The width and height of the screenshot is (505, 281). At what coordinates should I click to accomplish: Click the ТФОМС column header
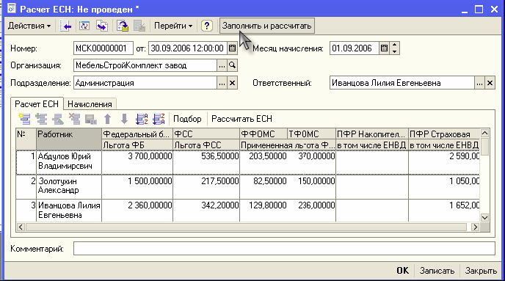click(311, 134)
